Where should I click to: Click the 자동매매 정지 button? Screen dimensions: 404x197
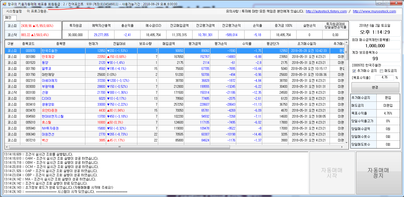coord(378,173)
